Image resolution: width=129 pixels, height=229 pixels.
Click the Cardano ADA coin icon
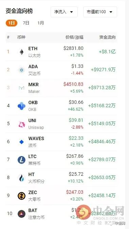pyautogui.click(x=22, y=70)
